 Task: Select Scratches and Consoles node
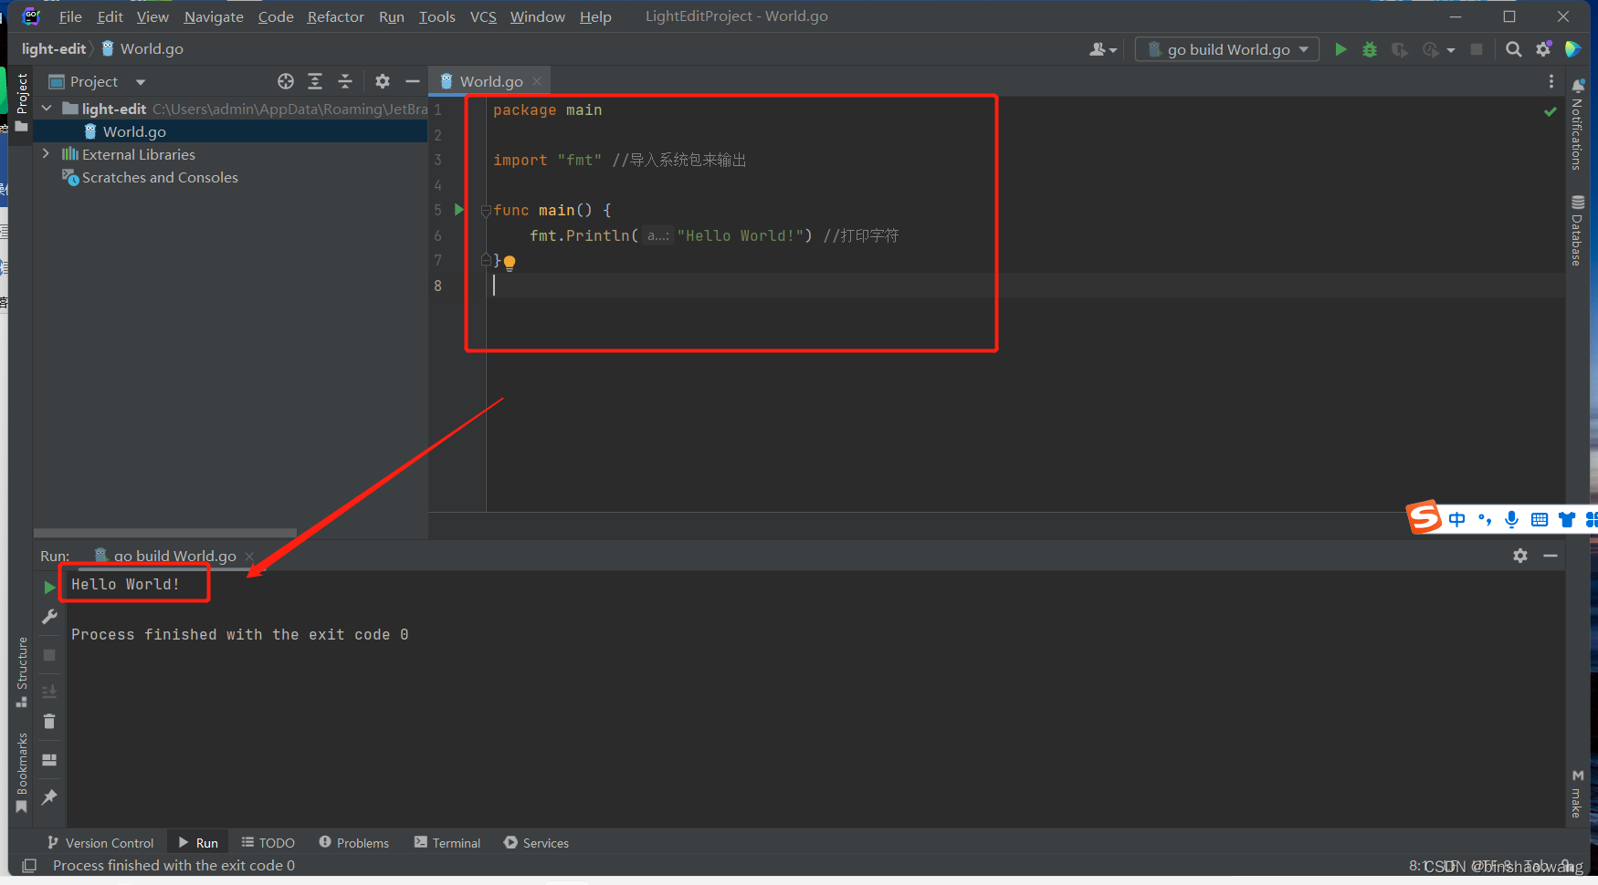click(160, 177)
